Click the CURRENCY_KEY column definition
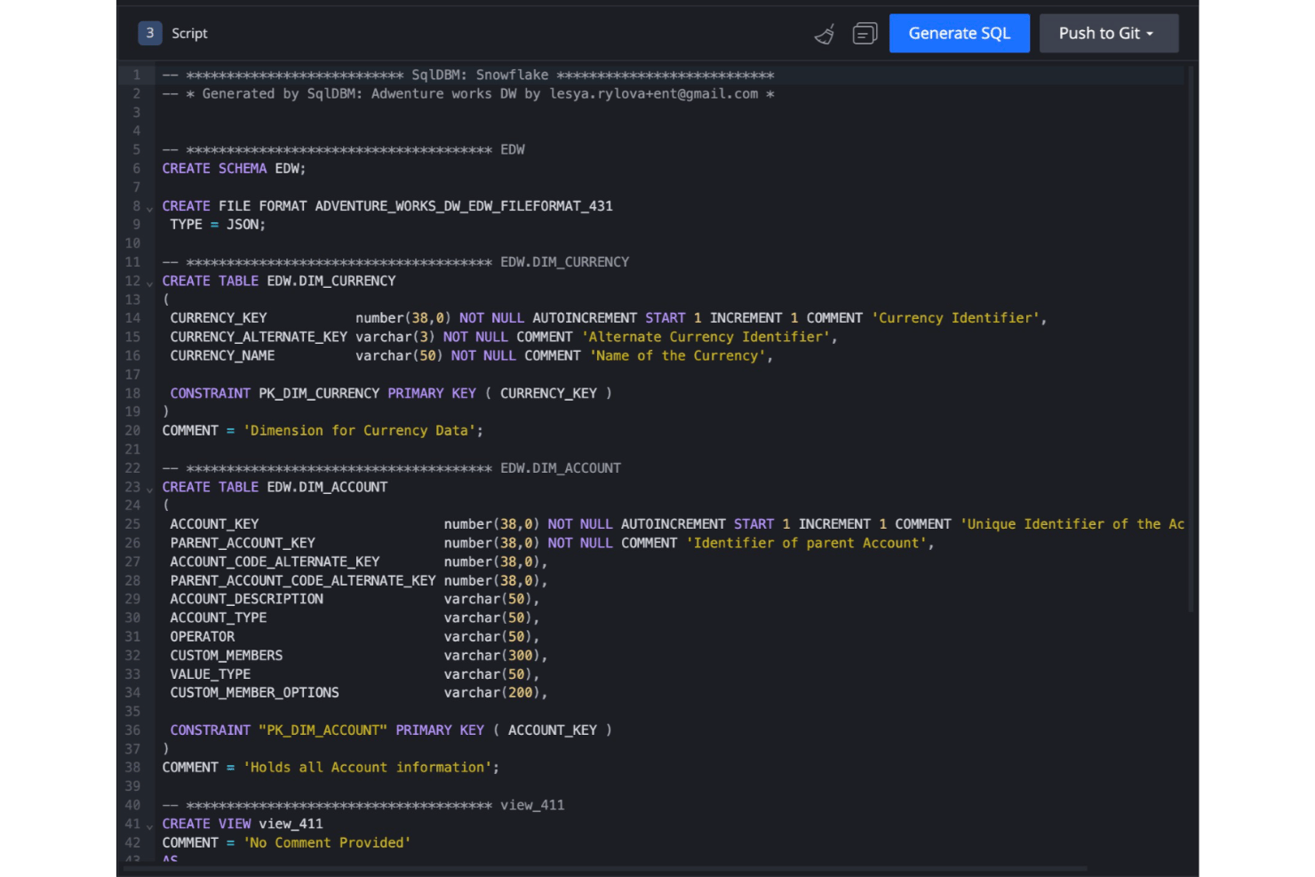 click(x=608, y=317)
